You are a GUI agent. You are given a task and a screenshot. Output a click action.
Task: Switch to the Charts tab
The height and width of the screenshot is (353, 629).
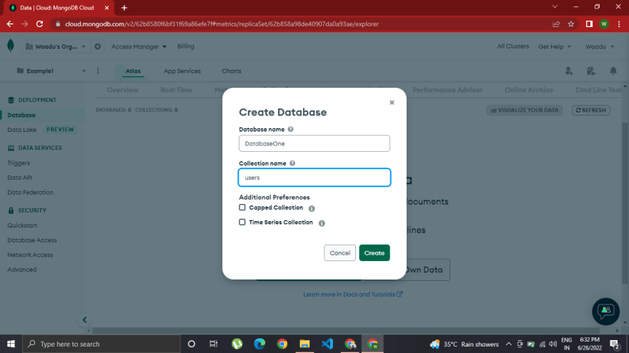(232, 71)
